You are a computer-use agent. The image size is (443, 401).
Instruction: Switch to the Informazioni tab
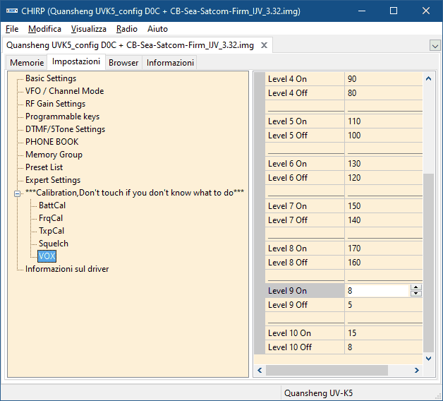coord(170,63)
